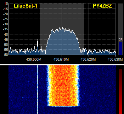The height and width of the screenshot is (114, 124).
Task: Click the PY4ZBZ callsign text
Action: click(x=102, y=6)
